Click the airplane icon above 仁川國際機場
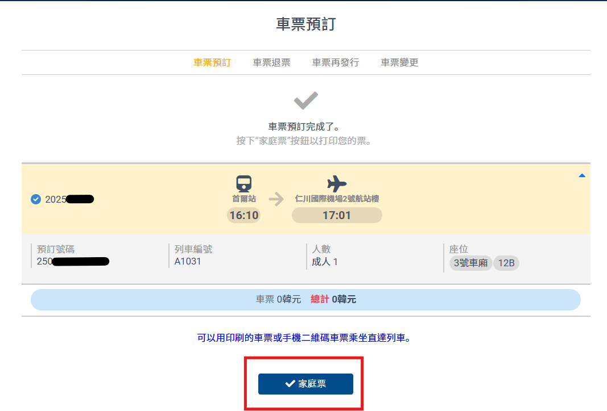 [337, 183]
